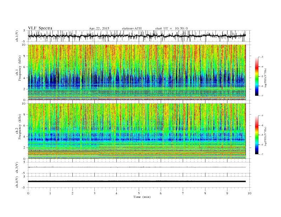Click time axis tick label "6"
The height and width of the screenshot is (217, 281).
point(161,193)
